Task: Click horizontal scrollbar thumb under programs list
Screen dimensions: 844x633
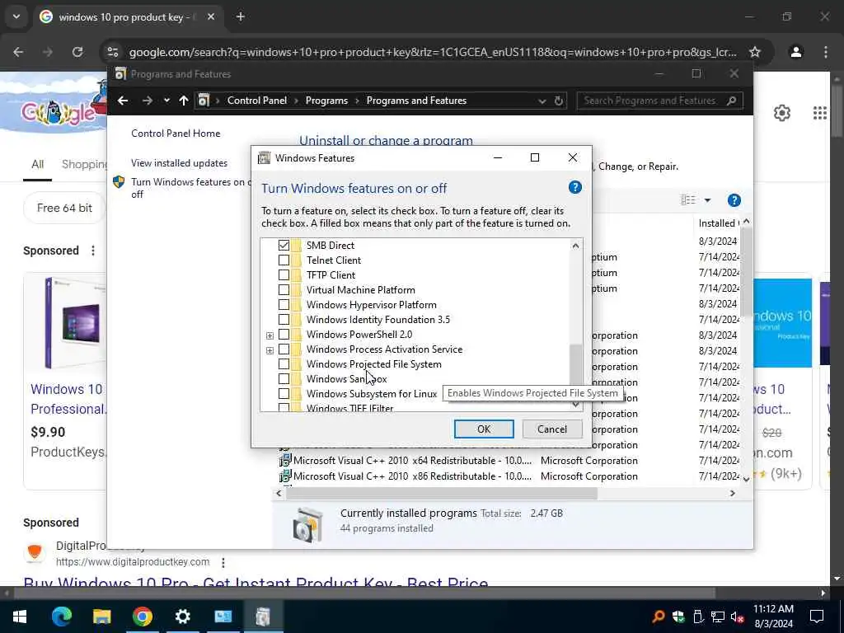Action: pos(442,493)
